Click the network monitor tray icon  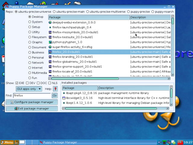(164, 142)
